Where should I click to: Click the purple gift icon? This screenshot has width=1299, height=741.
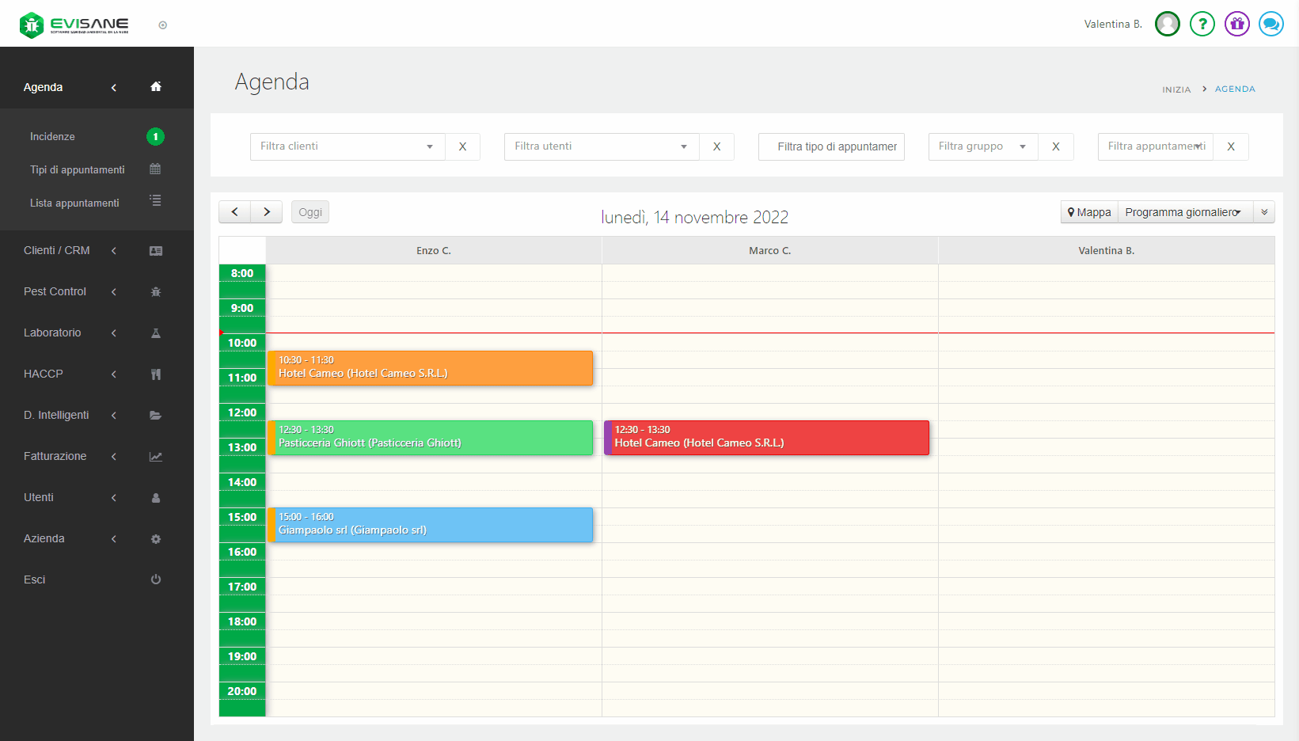[x=1236, y=25]
